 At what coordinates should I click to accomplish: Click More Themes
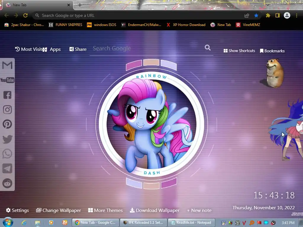106,210
